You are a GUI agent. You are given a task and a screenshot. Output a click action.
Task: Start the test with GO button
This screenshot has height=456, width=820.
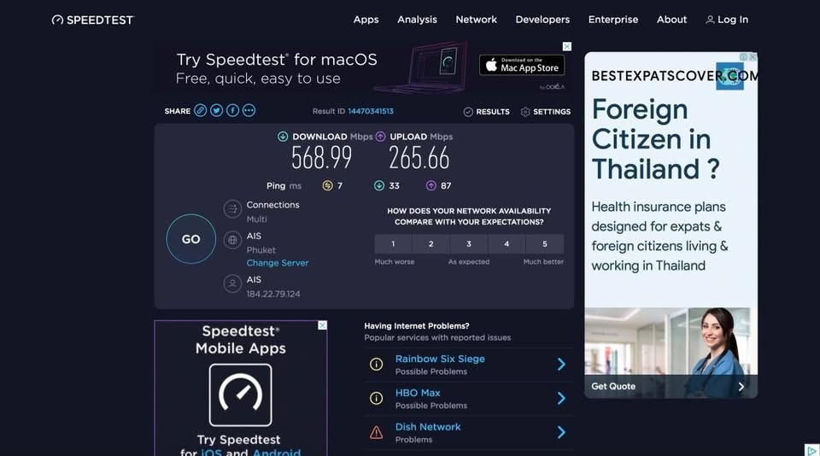click(x=190, y=239)
